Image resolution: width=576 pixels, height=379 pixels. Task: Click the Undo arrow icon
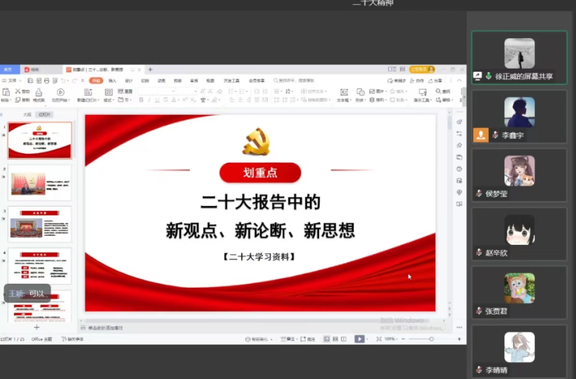pyautogui.click(x=63, y=80)
